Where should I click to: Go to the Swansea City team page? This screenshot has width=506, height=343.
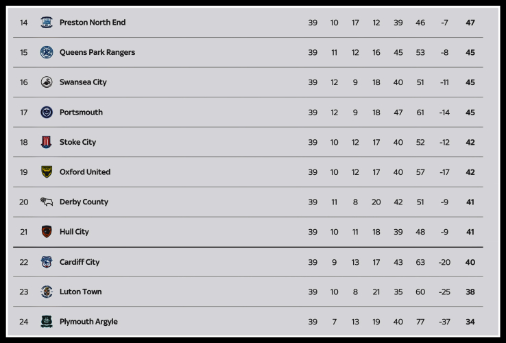(x=83, y=82)
